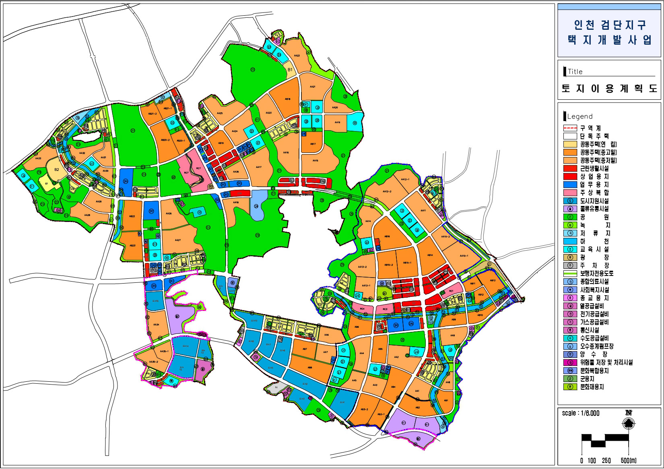Click the 수도공급설비 legend icon
Screen dimensions: 664x469
[570, 338]
